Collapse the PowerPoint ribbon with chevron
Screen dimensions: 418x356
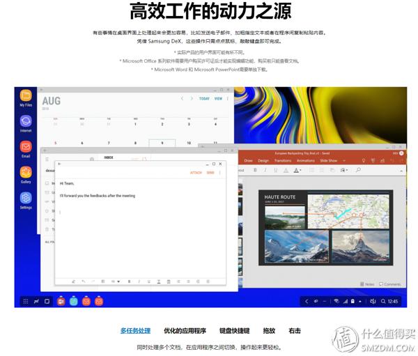tap(401, 171)
